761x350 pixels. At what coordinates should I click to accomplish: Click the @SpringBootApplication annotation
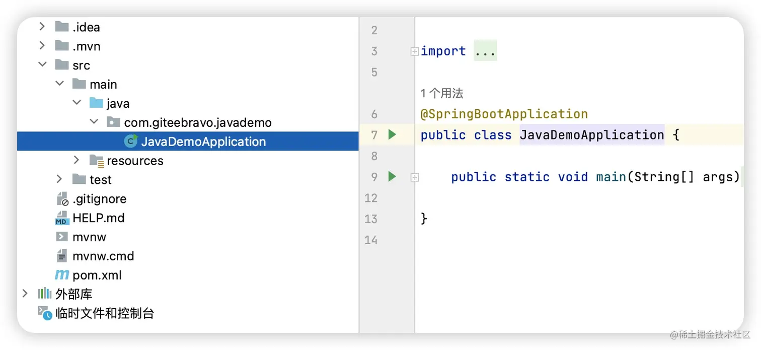[x=504, y=114]
